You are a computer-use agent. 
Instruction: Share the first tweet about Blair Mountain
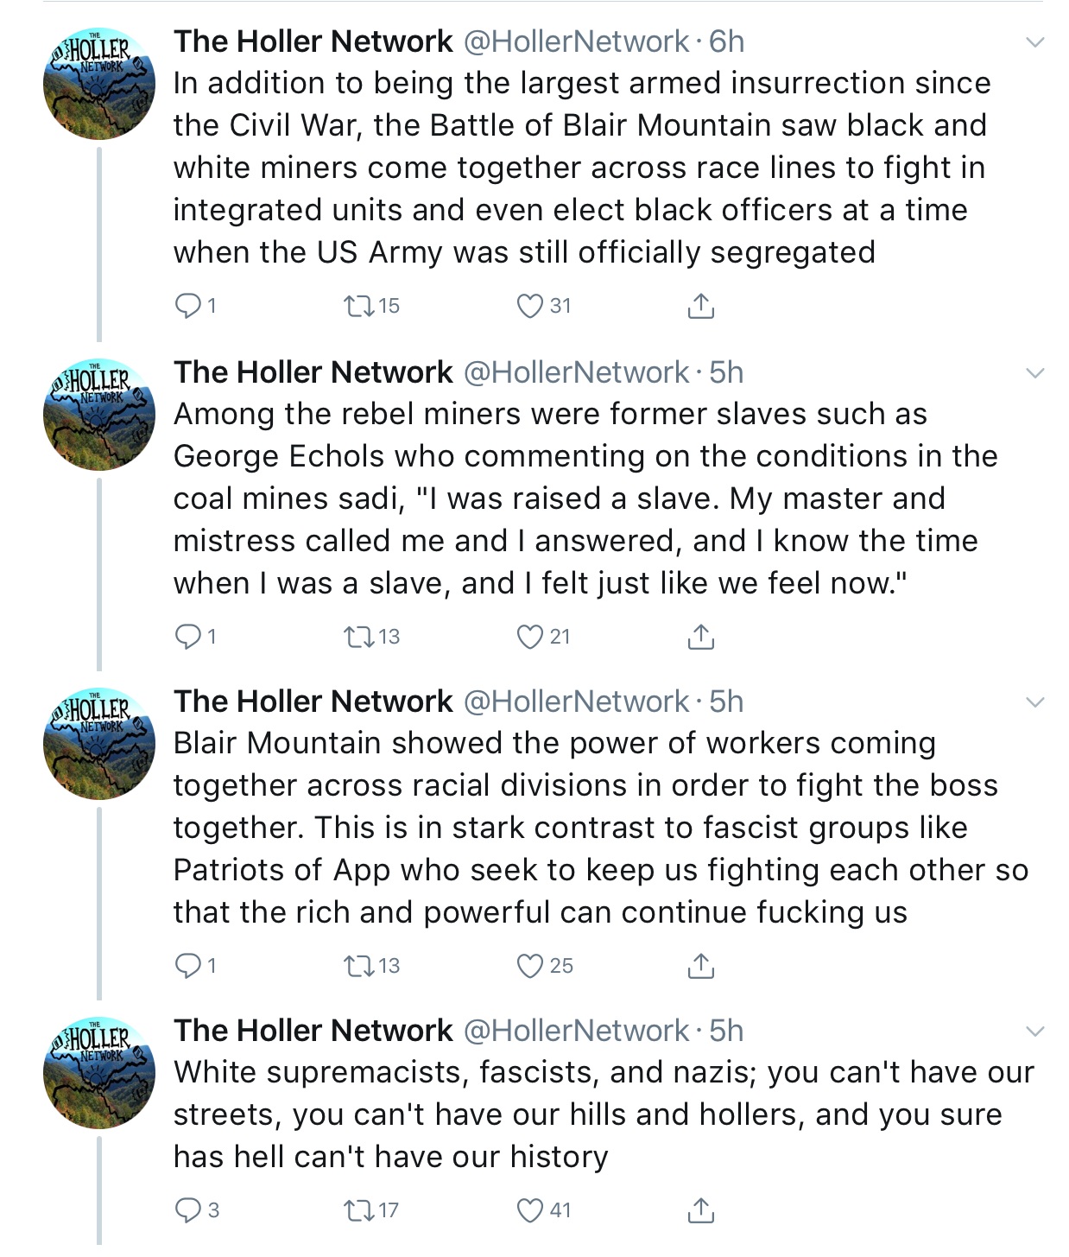pos(700,306)
